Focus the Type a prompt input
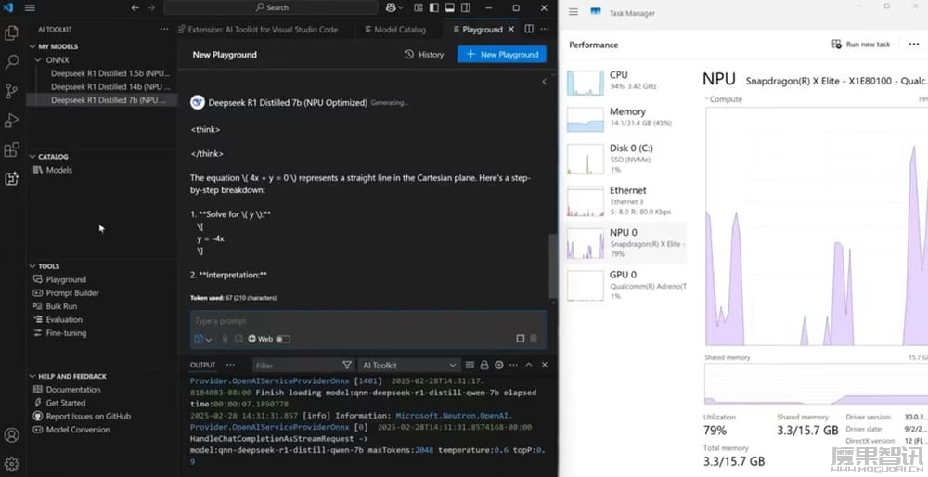Image resolution: width=928 pixels, height=477 pixels. tap(368, 321)
